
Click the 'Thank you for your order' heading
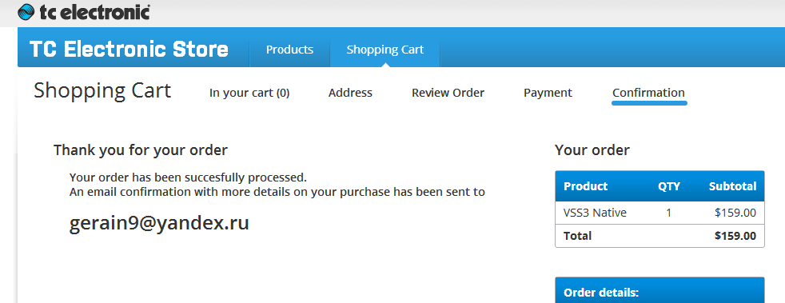pos(141,150)
